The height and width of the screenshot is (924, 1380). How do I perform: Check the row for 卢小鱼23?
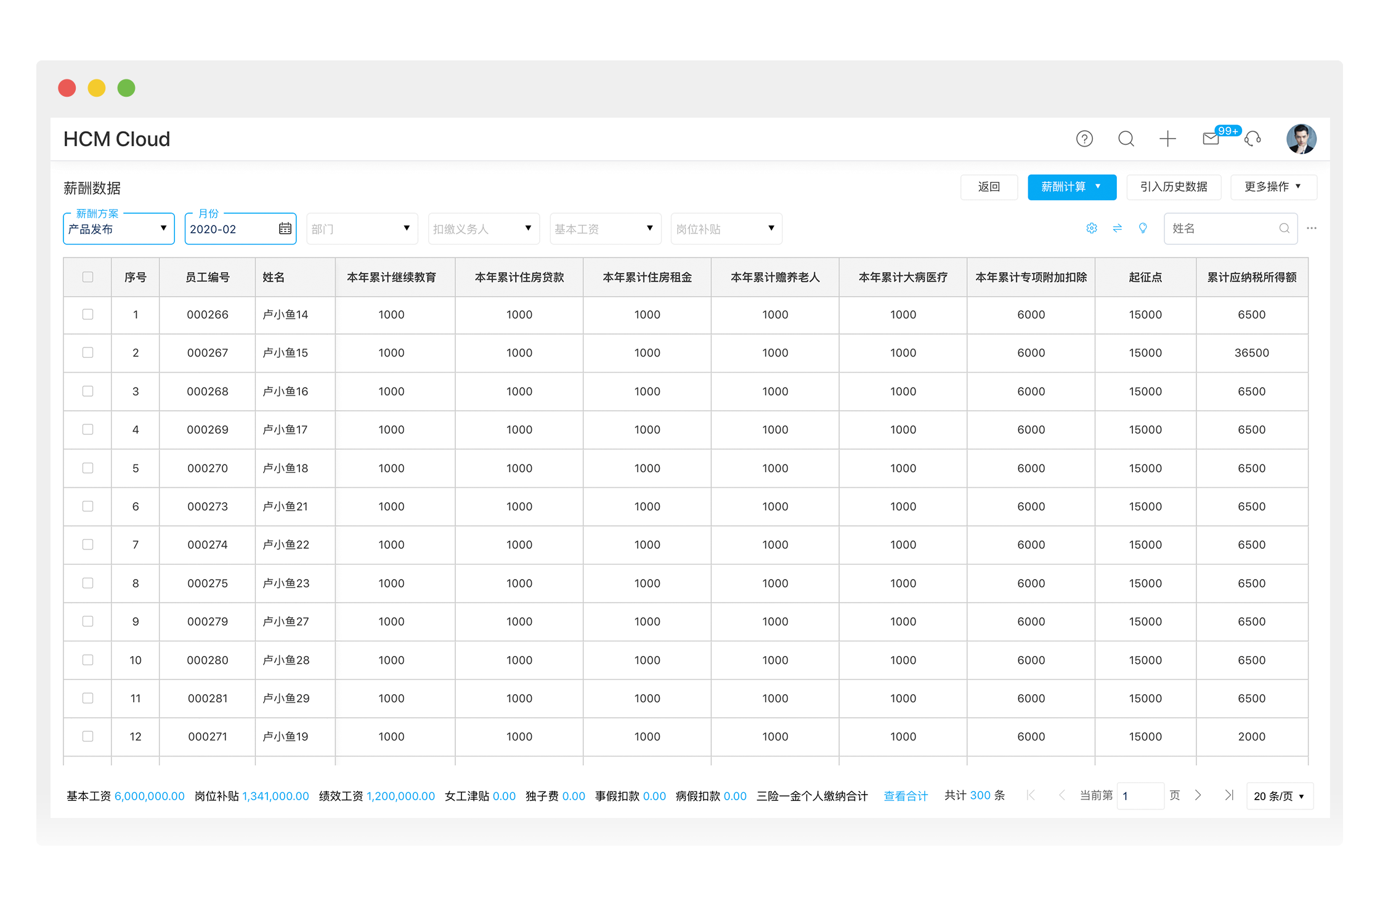click(87, 583)
